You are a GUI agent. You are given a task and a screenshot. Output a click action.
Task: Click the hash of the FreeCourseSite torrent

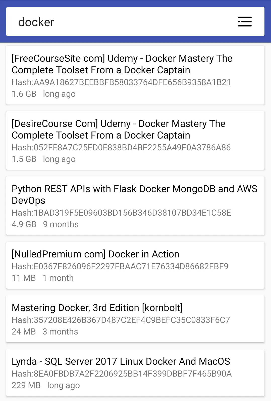click(x=121, y=82)
